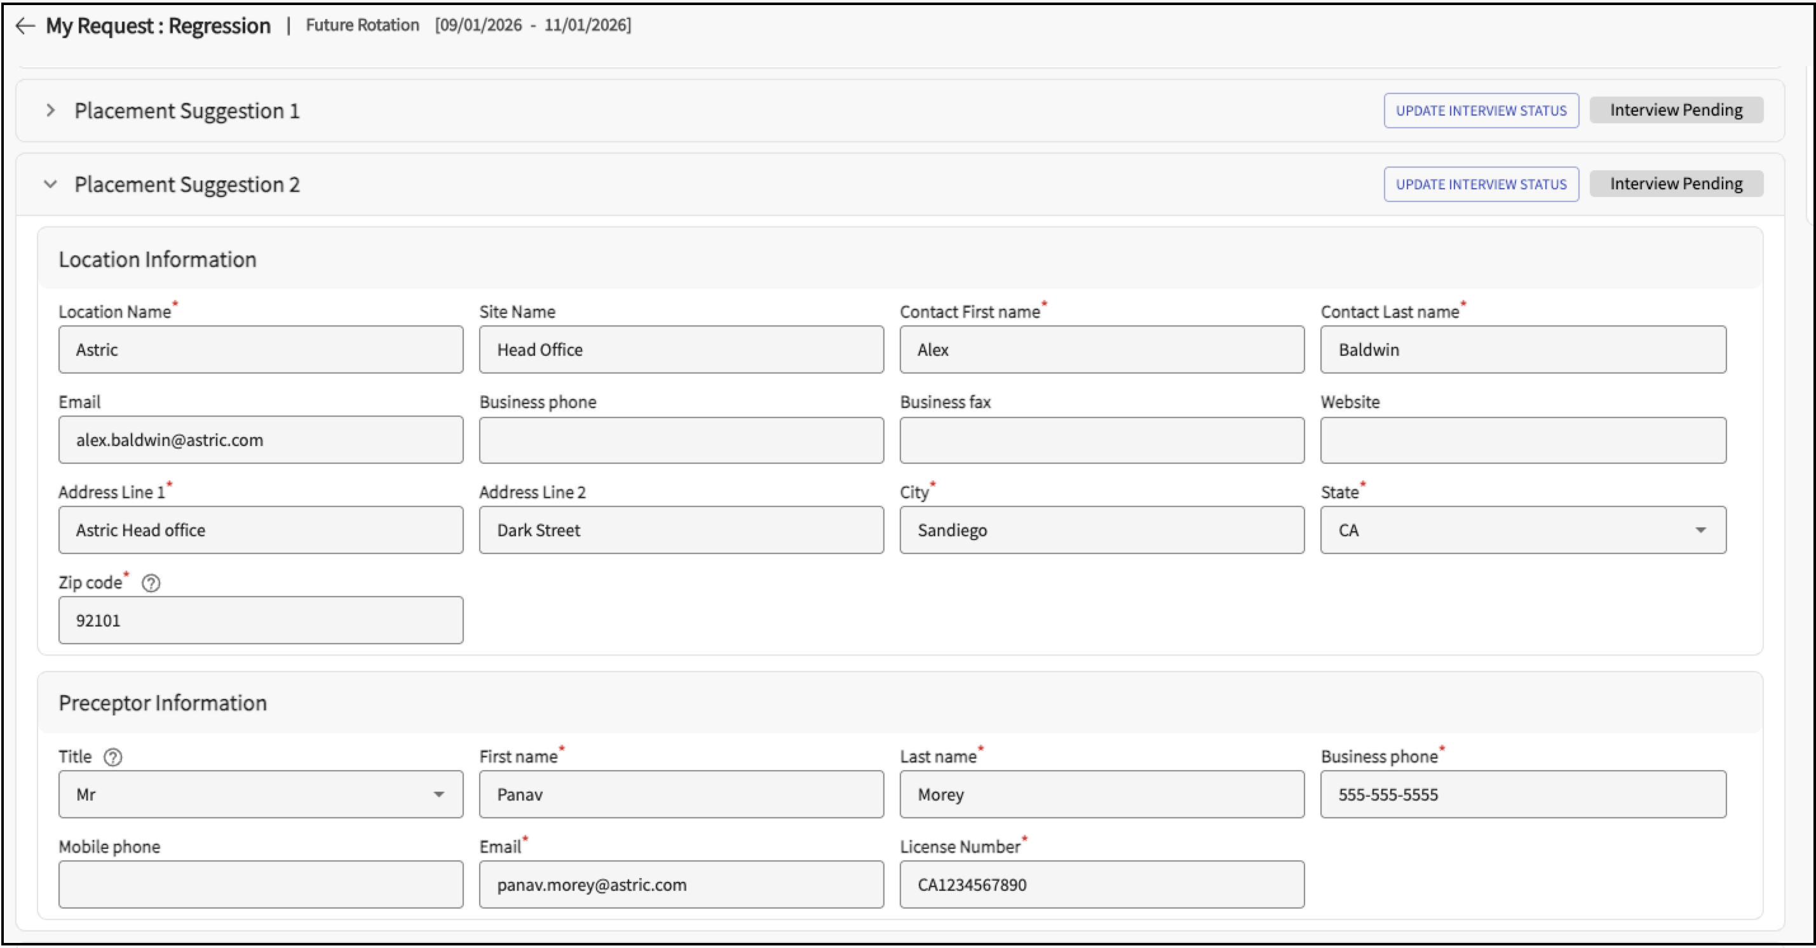Update interview status for Placement Suggestion 2
This screenshot has width=1816, height=948.
(x=1481, y=185)
